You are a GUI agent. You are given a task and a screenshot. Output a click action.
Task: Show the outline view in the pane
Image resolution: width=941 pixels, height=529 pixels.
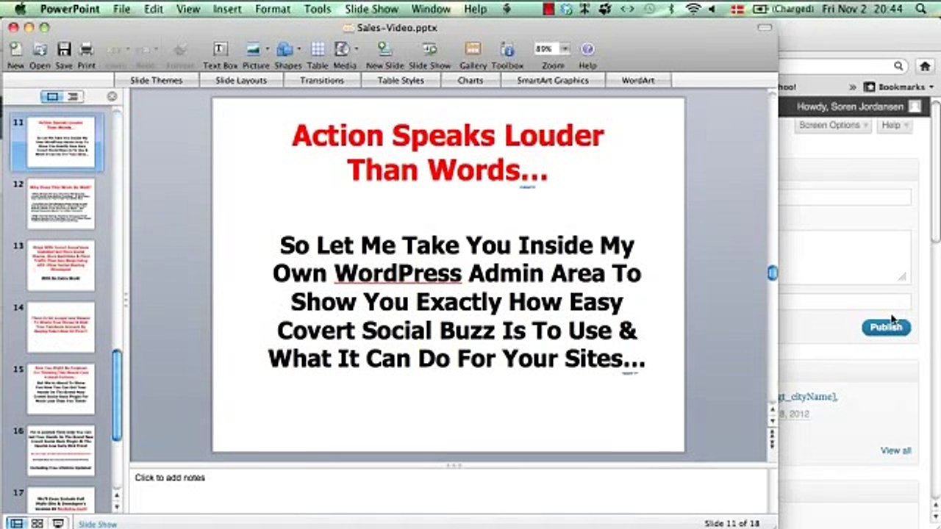(72, 96)
